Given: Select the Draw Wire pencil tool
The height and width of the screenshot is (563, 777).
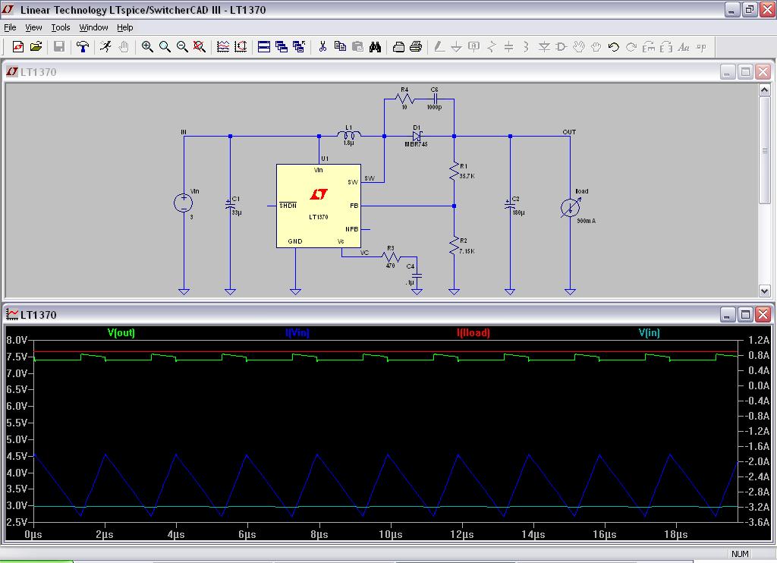Looking at the screenshot, I should (439, 46).
